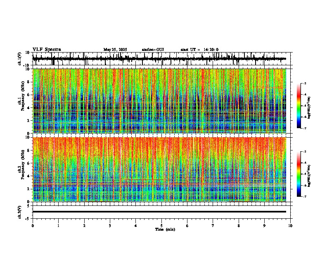Click the 'VLF Spectra' plot title
Screen dimensions: 327x253
47,50
